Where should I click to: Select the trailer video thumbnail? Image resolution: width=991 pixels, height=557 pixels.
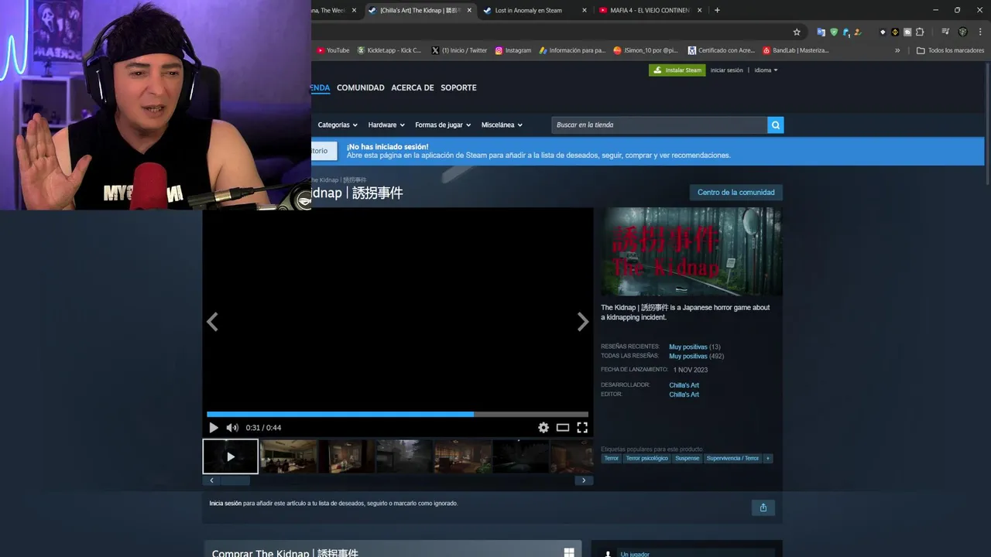point(231,456)
